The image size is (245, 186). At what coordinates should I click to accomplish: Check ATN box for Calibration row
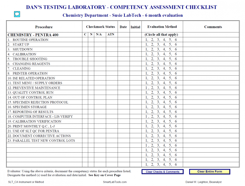click(111, 54)
